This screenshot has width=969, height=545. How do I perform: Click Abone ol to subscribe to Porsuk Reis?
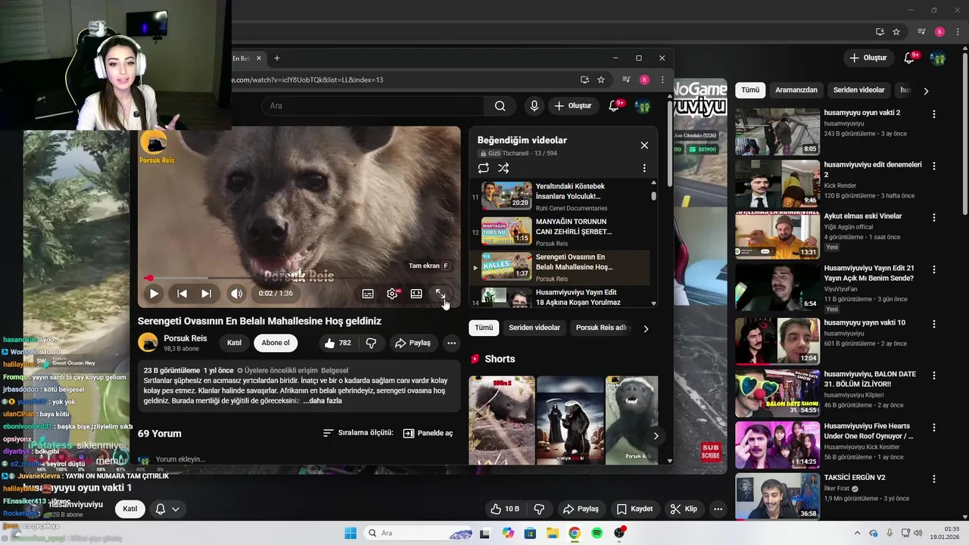tap(276, 343)
